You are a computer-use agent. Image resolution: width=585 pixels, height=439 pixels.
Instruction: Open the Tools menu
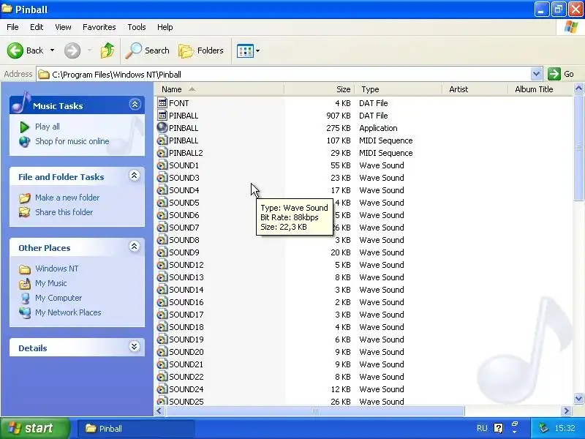[137, 27]
